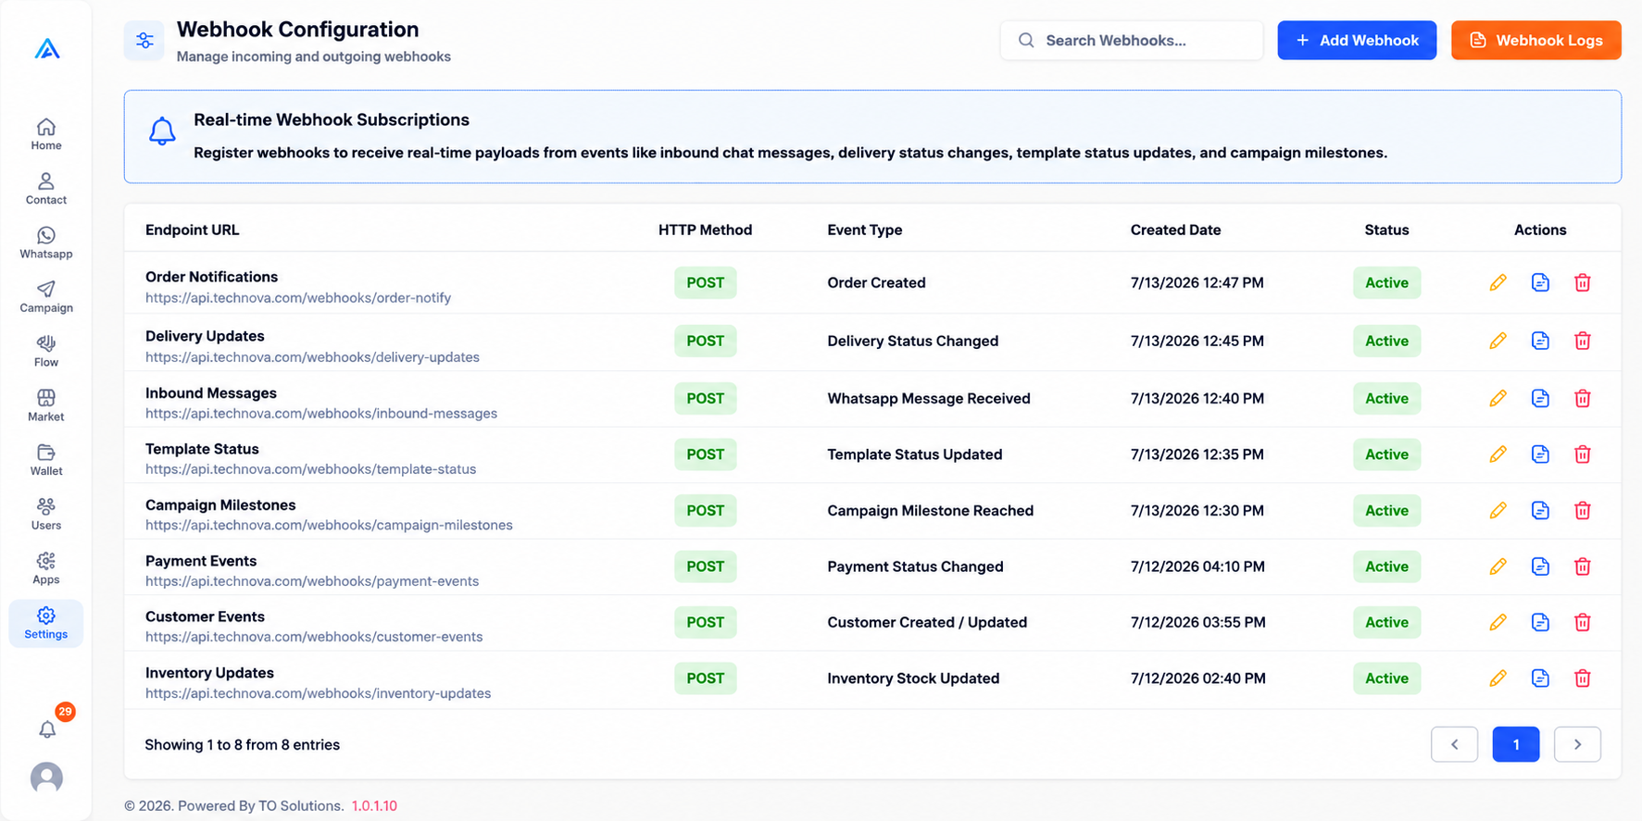Click the Add Webhook button
This screenshot has width=1642, height=821.
coord(1357,40)
